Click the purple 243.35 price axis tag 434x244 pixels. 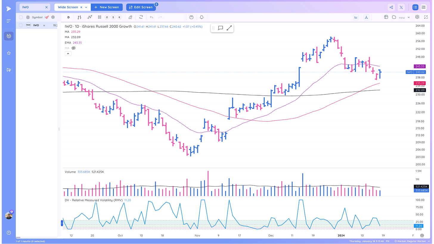(419, 66)
